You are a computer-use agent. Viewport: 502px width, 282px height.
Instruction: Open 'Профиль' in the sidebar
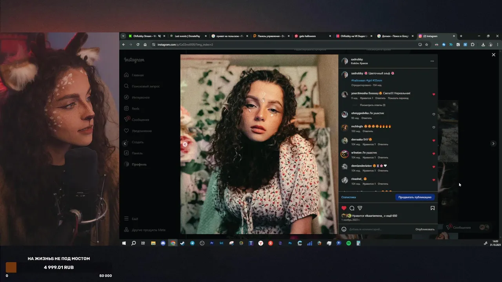135,164
